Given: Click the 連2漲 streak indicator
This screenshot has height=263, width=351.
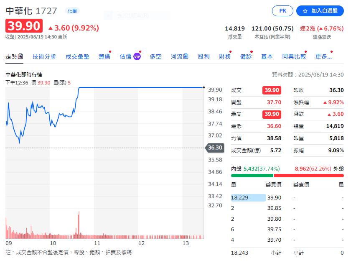Looking at the screenshot, I should (322, 29).
